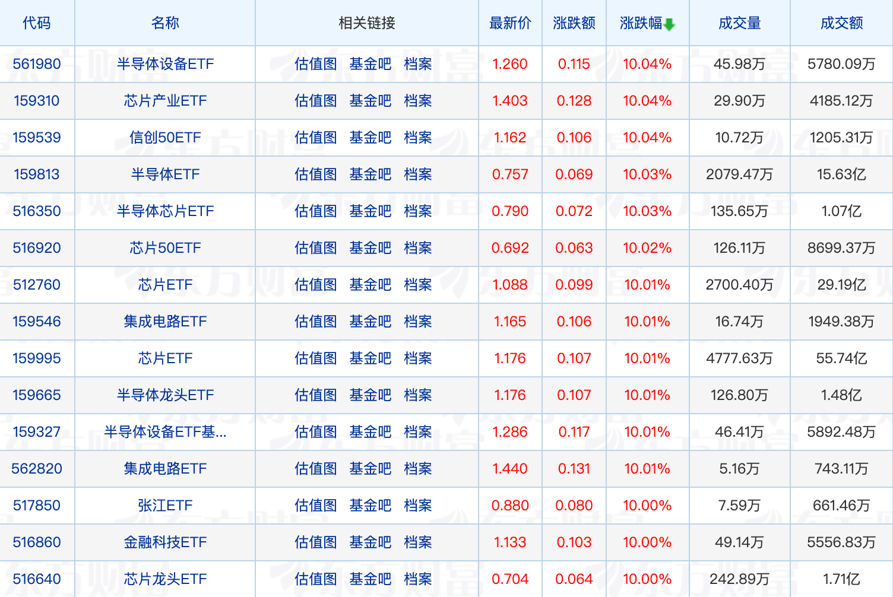The height and width of the screenshot is (597, 893).
Task: Open 档案 for 张江ETF
Action: pyautogui.click(x=418, y=506)
